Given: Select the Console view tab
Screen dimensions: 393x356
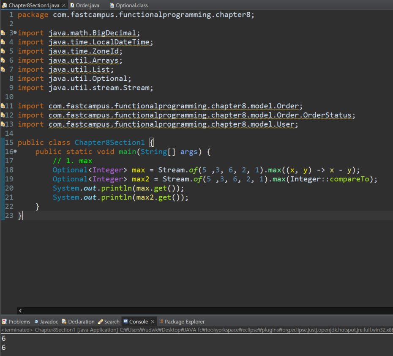Looking at the screenshot, I should coord(138,322).
